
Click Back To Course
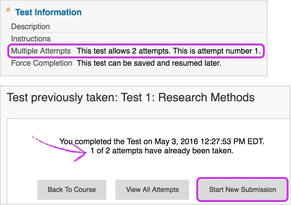tap(72, 189)
